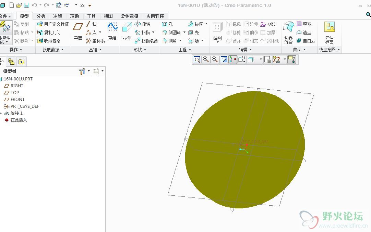Select the 倒角 chamfer tool

(170, 41)
